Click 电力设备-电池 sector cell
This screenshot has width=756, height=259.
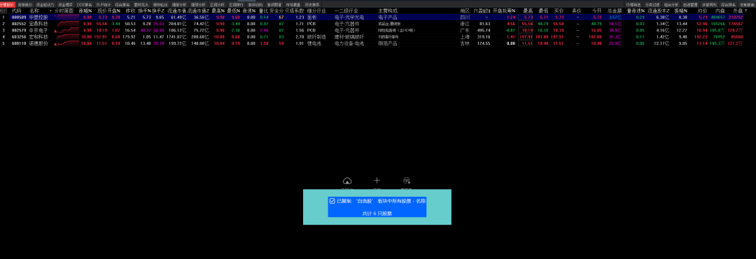[x=349, y=43]
